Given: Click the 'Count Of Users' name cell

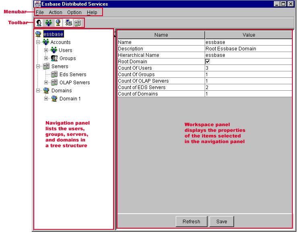Looking at the screenshot, I should 161,68.
